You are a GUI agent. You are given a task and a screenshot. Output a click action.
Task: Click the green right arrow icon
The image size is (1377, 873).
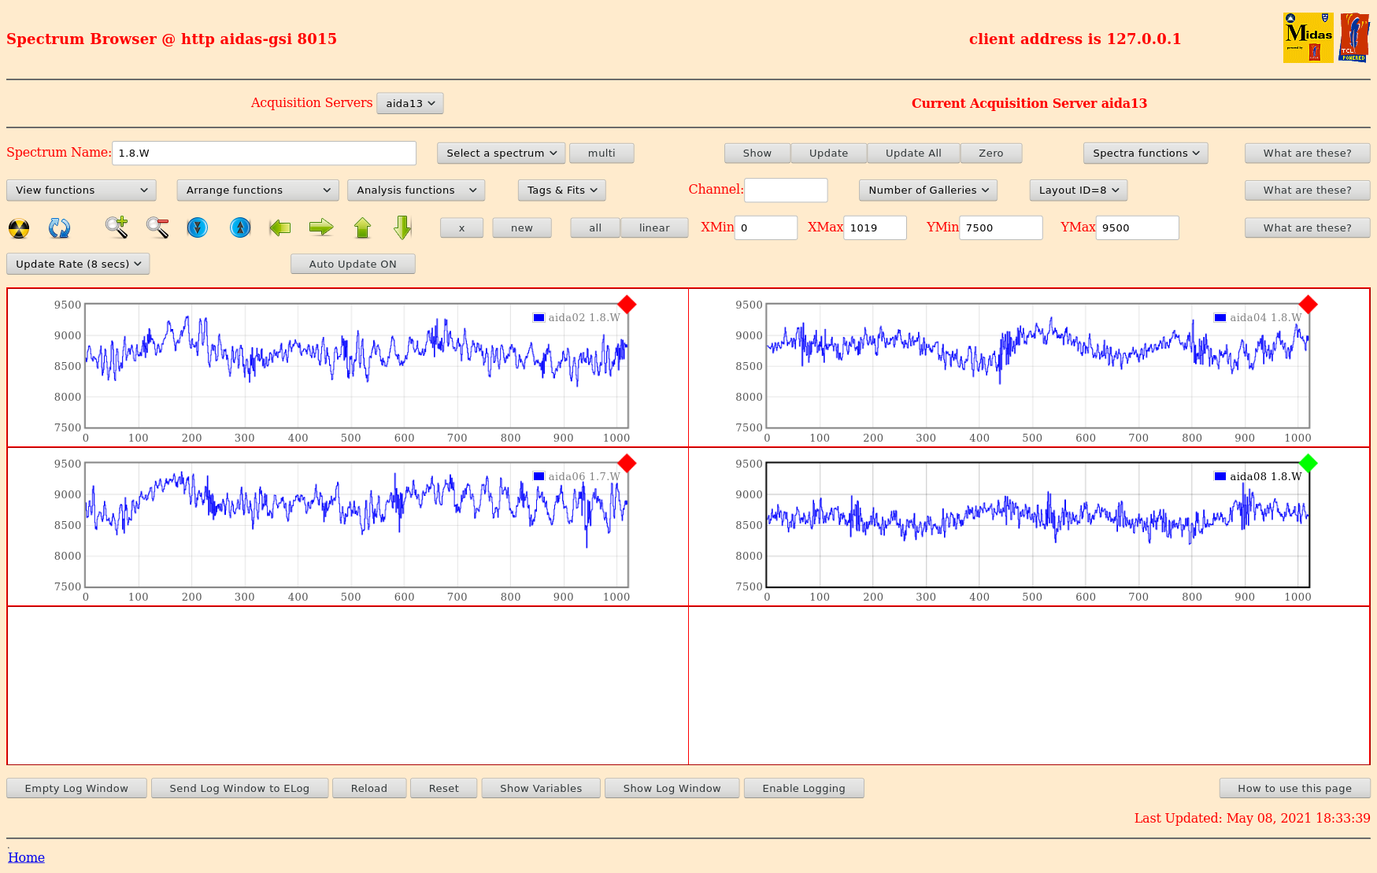click(x=321, y=228)
